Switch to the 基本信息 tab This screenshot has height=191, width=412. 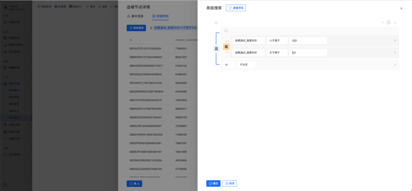click(x=135, y=16)
